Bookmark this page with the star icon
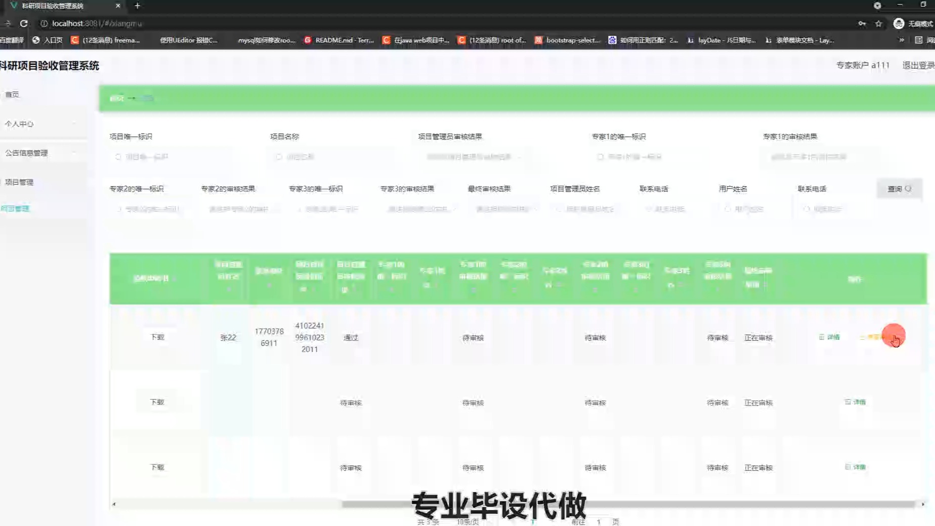 (879, 23)
